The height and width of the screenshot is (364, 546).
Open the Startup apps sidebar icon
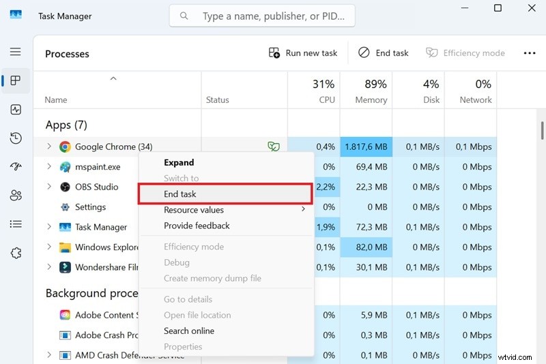click(15, 167)
